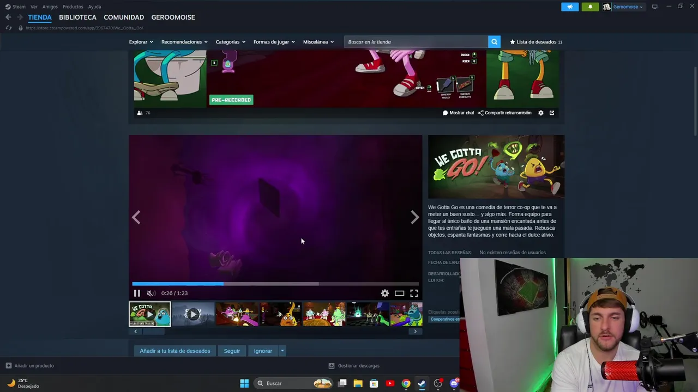Open the announcements megaphone button

(570, 7)
